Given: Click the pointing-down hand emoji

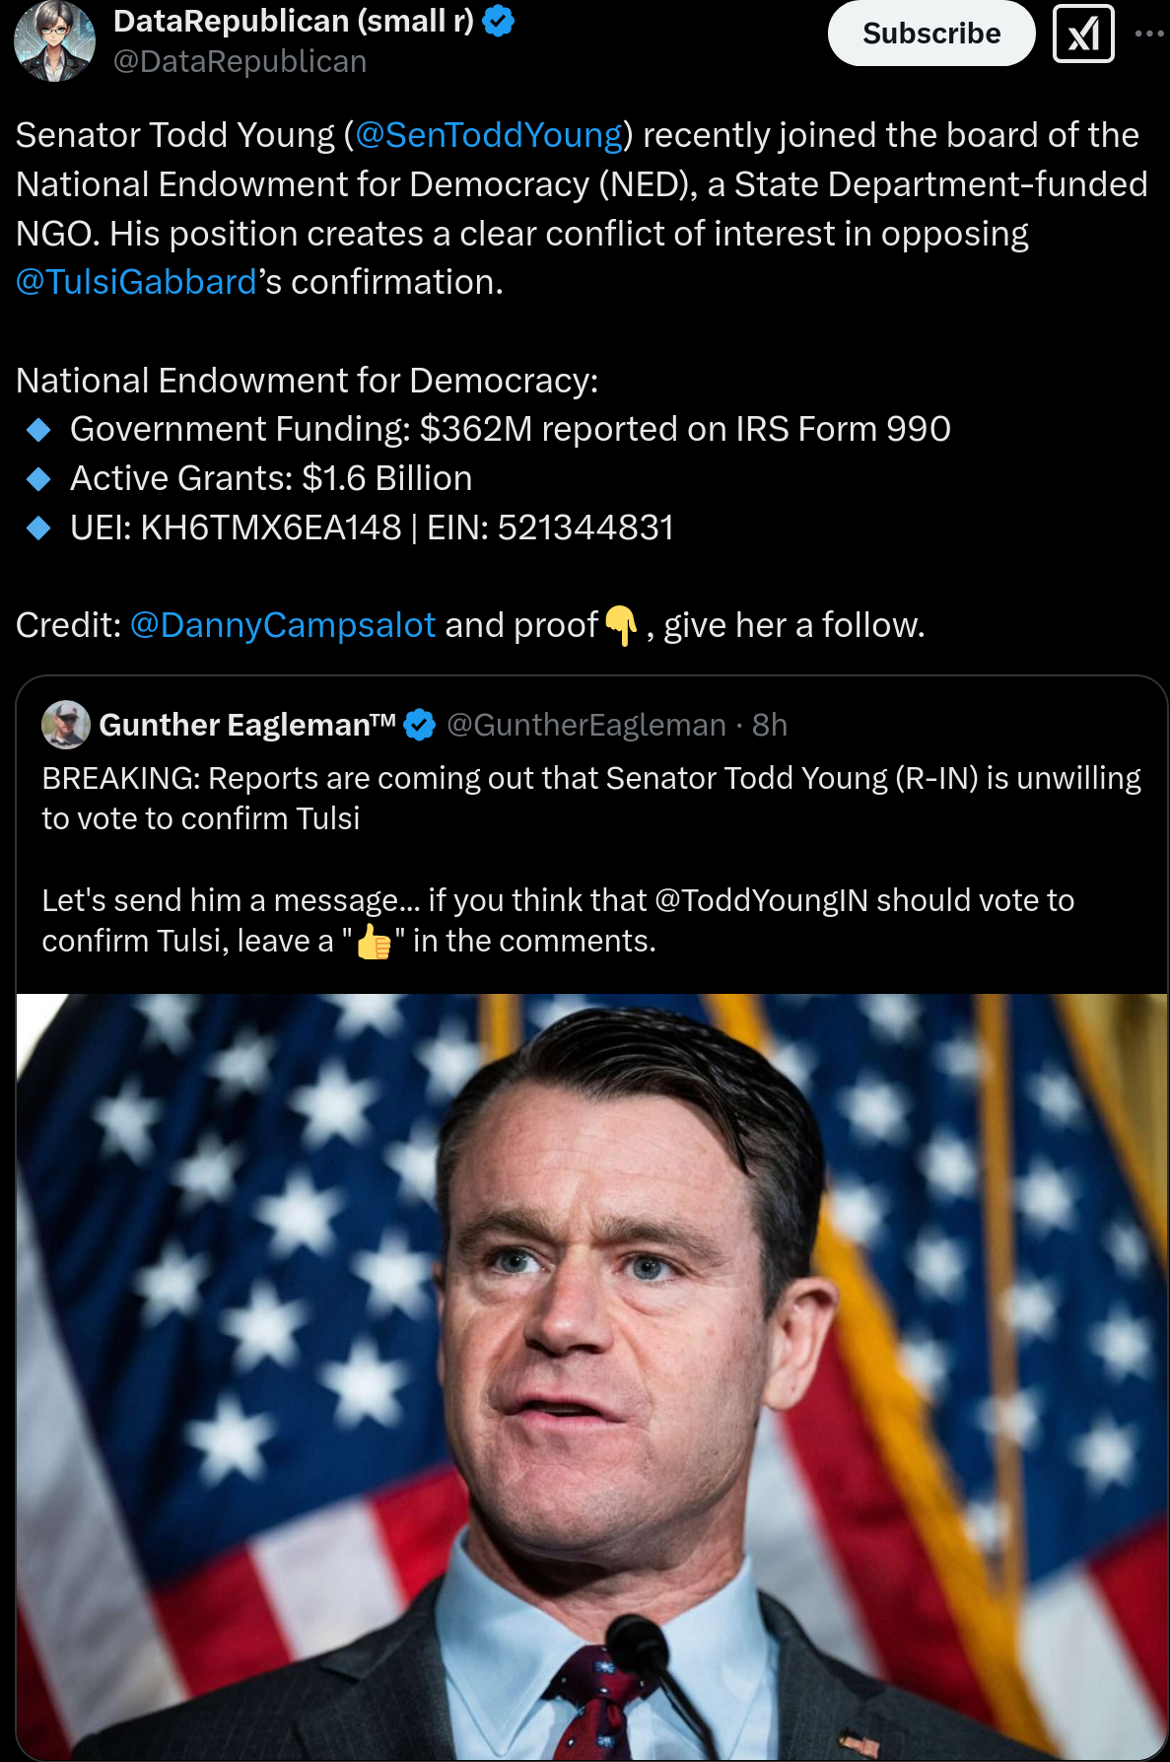Looking at the screenshot, I should click(621, 625).
